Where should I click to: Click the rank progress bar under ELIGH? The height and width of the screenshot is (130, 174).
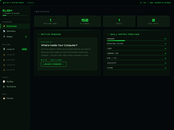(15, 15)
